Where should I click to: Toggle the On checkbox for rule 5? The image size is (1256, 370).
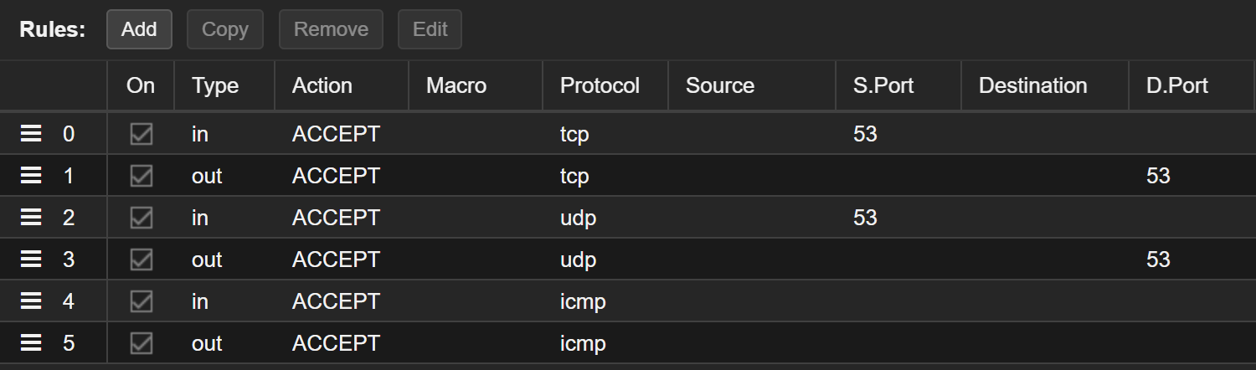coord(142,342)
